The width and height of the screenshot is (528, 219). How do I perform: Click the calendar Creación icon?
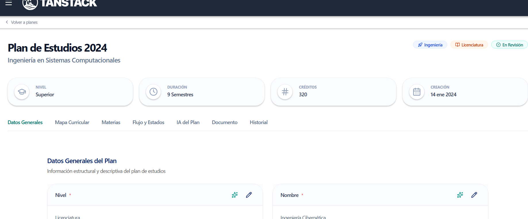[x=417, y=92]
